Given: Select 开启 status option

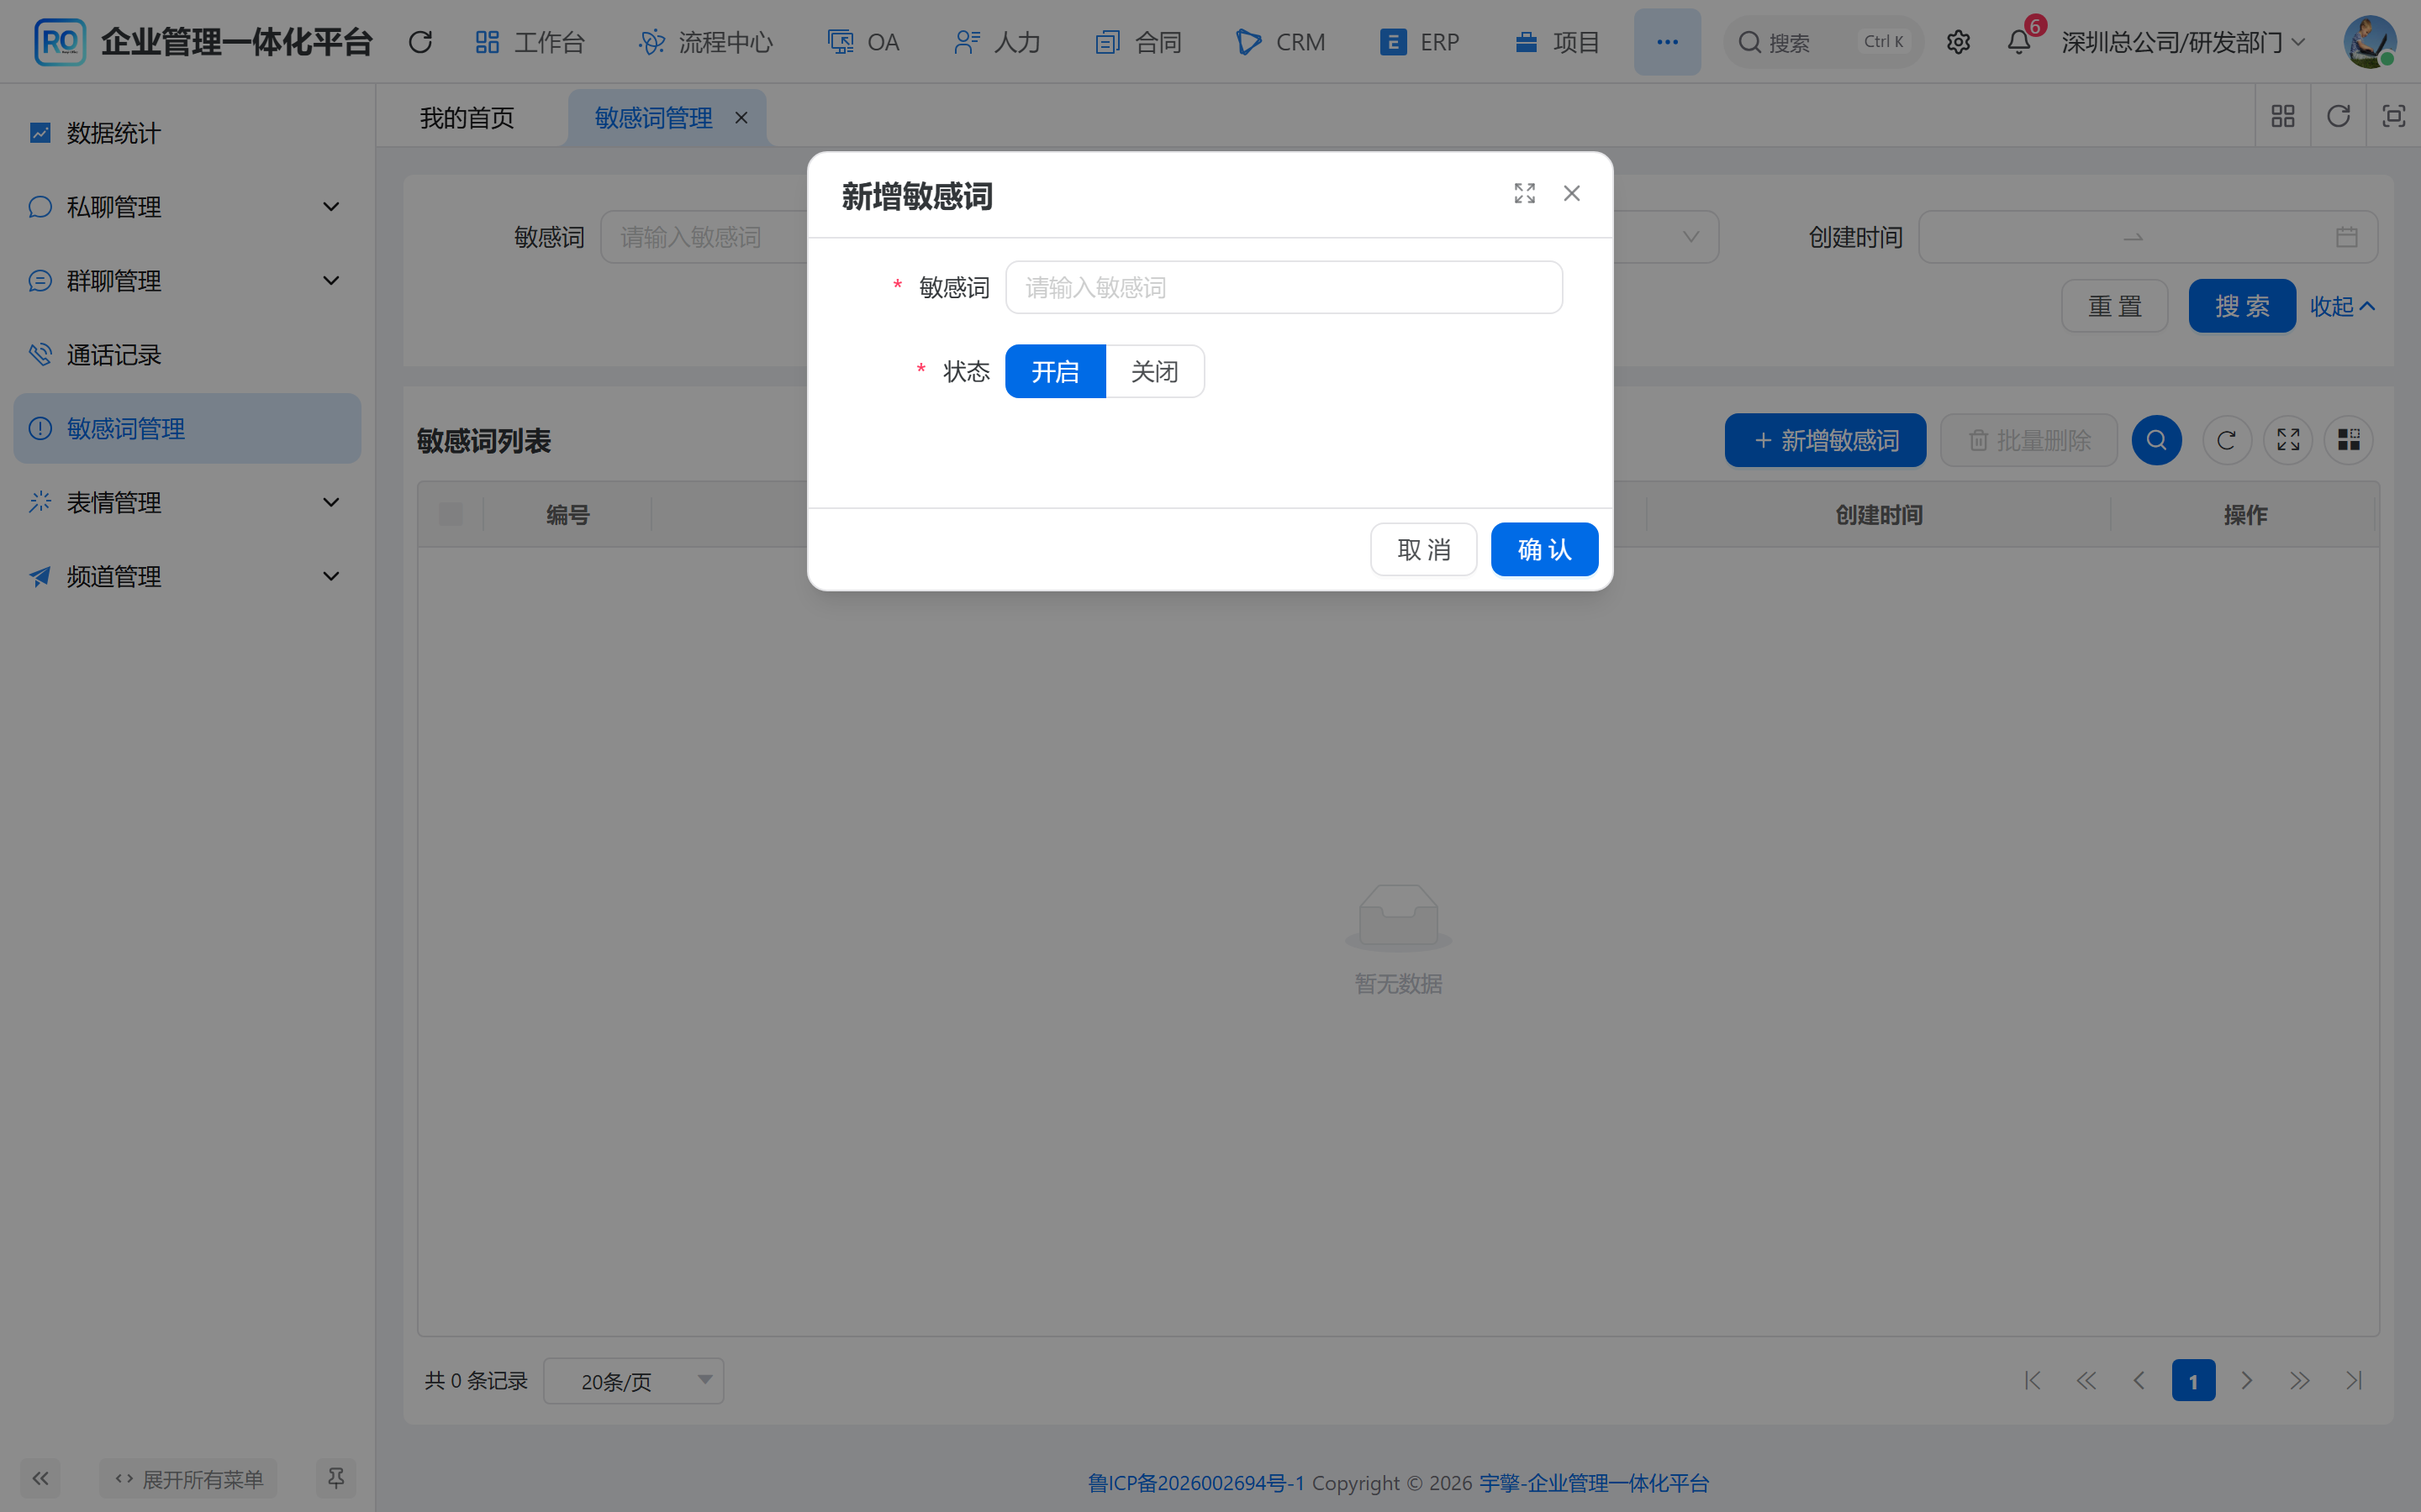Looking at the screenshot, I should coord(1056,371).
